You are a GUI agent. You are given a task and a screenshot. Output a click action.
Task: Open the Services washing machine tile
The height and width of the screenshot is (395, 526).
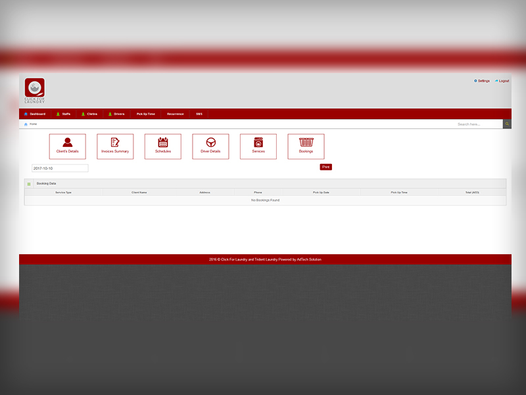(x=258, y=146)
